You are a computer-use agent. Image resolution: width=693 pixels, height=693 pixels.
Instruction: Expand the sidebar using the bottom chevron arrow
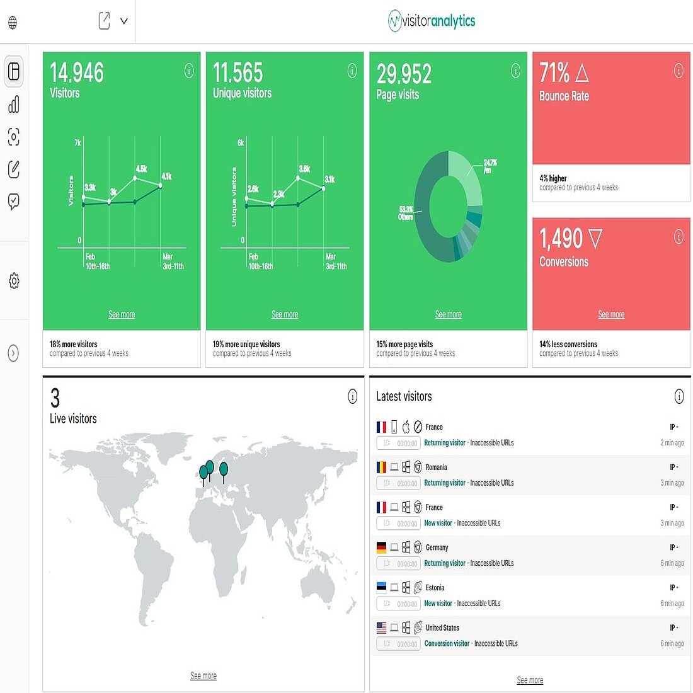click(13, 353)
